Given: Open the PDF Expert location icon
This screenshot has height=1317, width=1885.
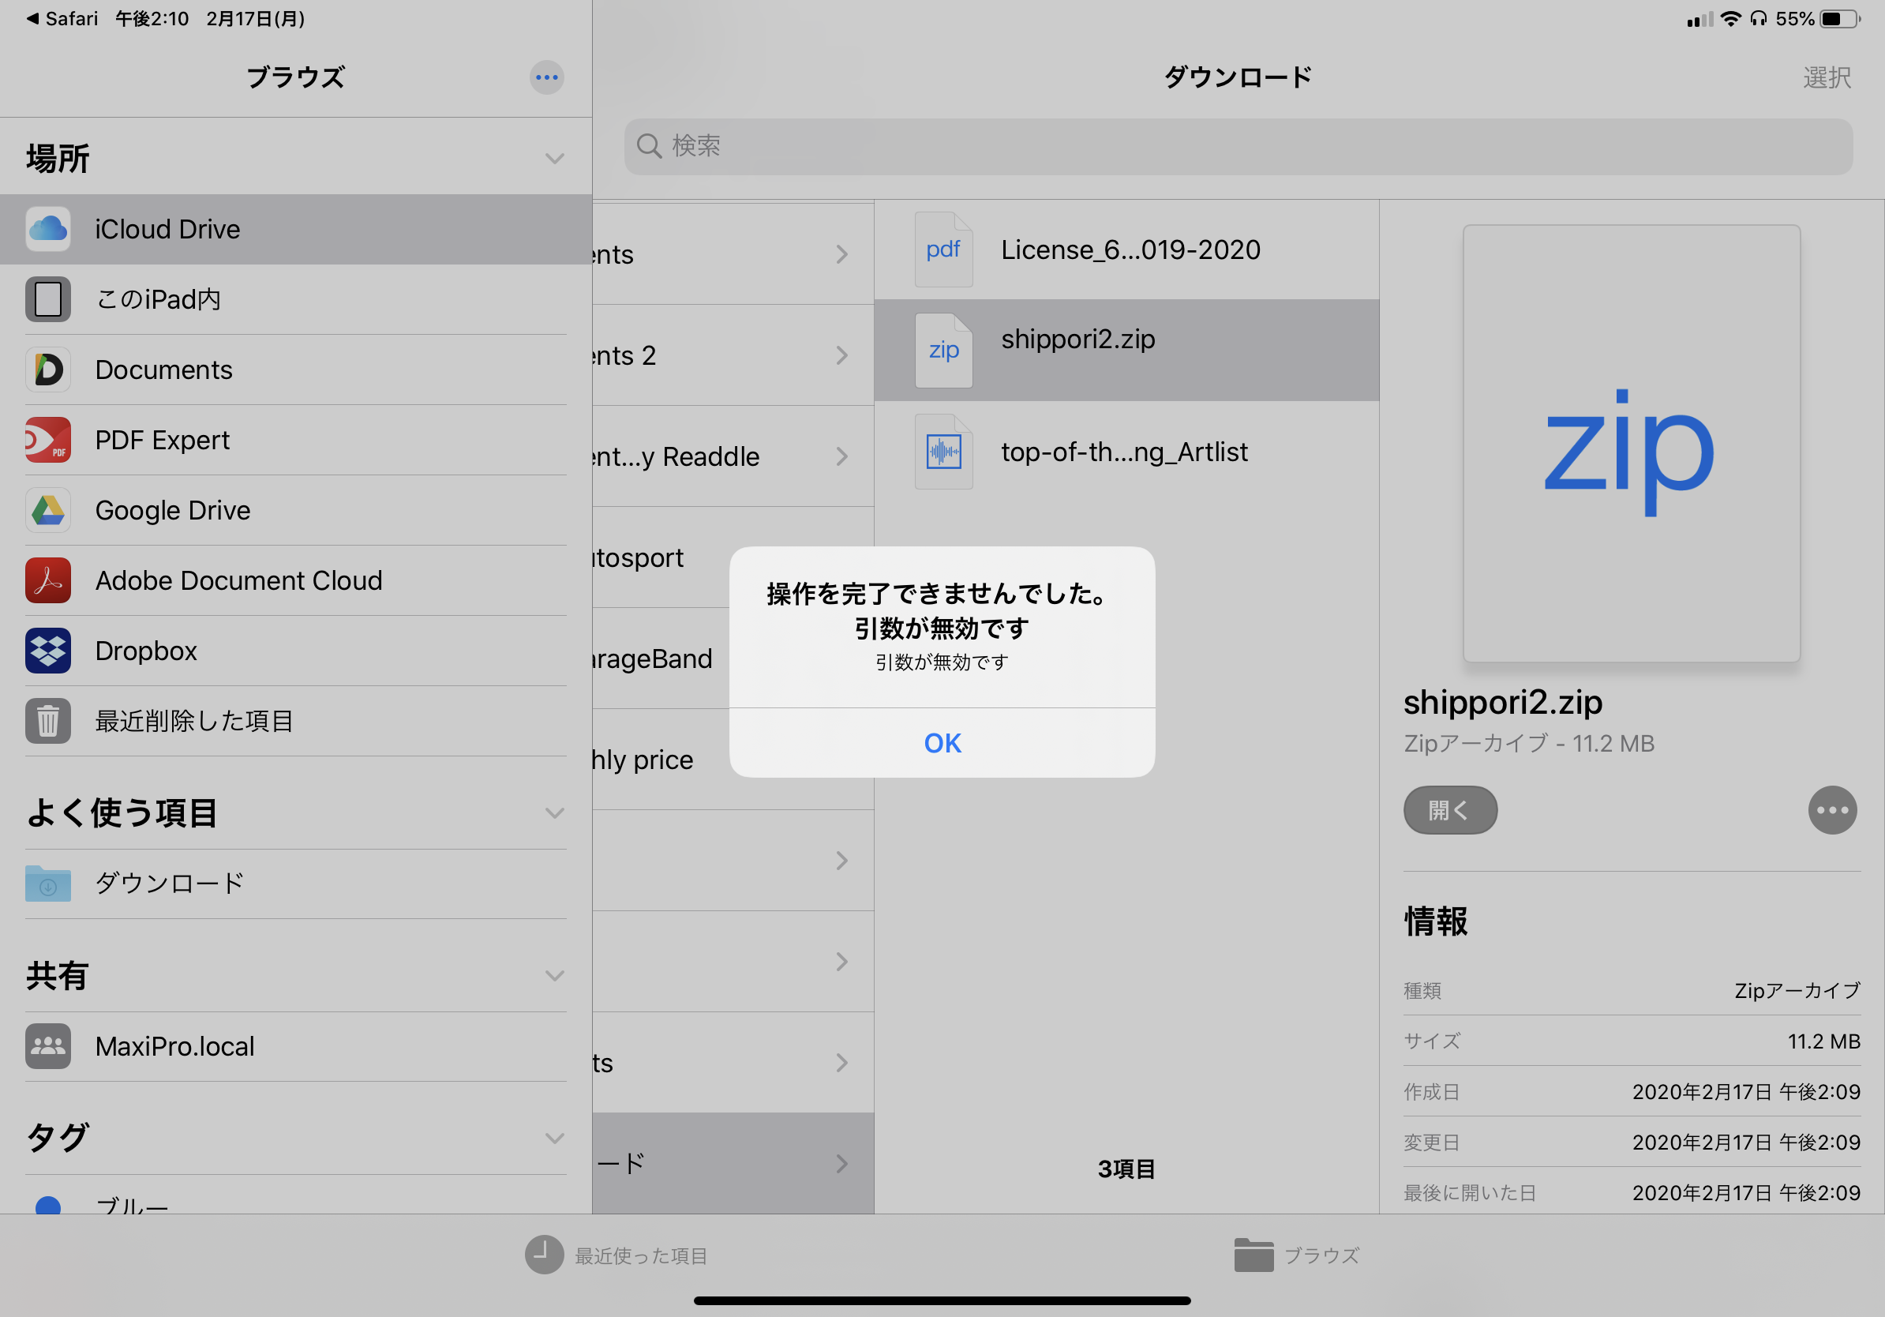Looking at the screenshot, I should [47, 440].
